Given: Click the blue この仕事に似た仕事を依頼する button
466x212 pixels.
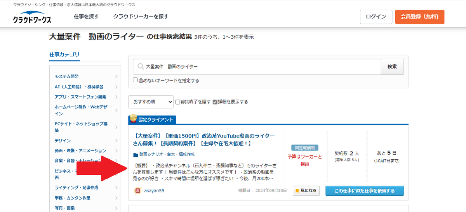Looking at the screenshot, I should (x=364, y=191).
